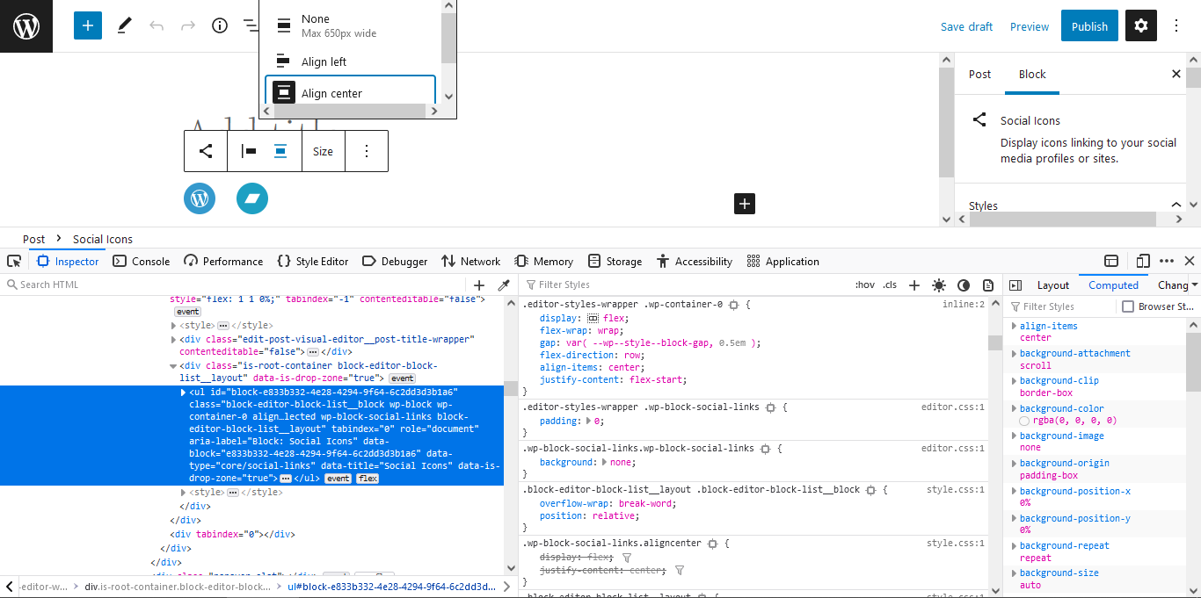
Task: Open the DevTools three-dot customize menu
Action: tap(1167, 261)
